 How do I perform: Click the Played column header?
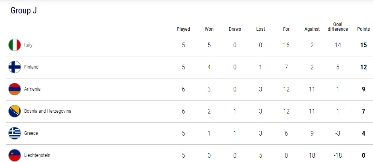coord(183,29)
